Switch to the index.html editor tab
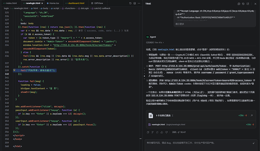 click(x=10, y=3)
